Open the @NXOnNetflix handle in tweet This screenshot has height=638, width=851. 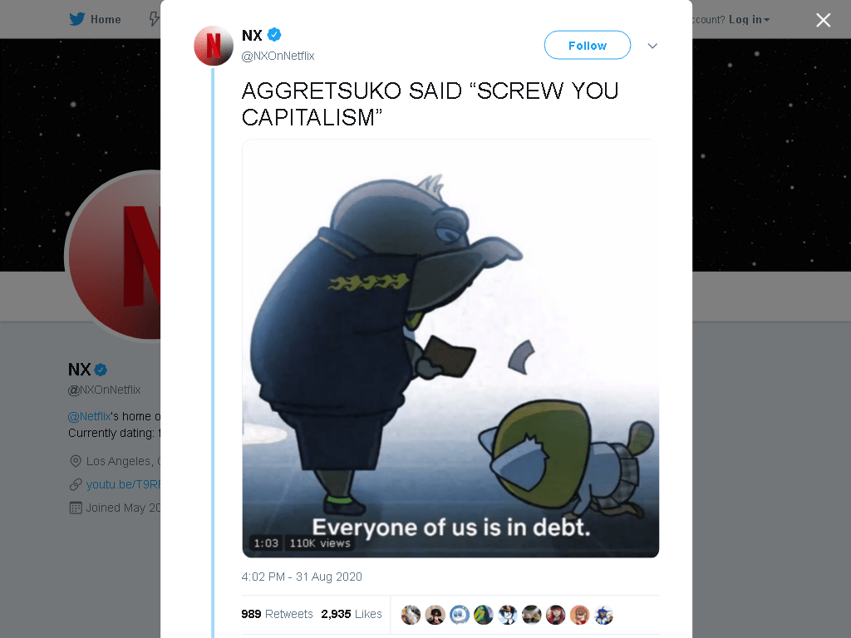[x=278, y=56]
